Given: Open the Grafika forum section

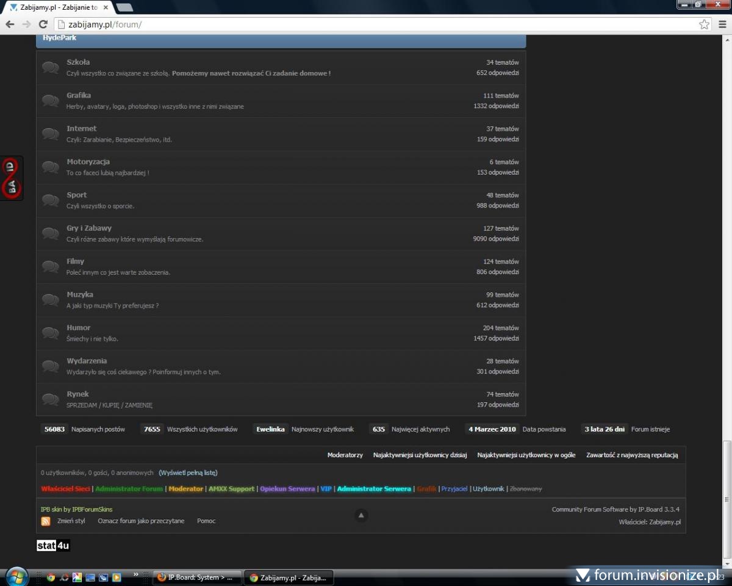Looking at the screenshot, I should 79,95.
